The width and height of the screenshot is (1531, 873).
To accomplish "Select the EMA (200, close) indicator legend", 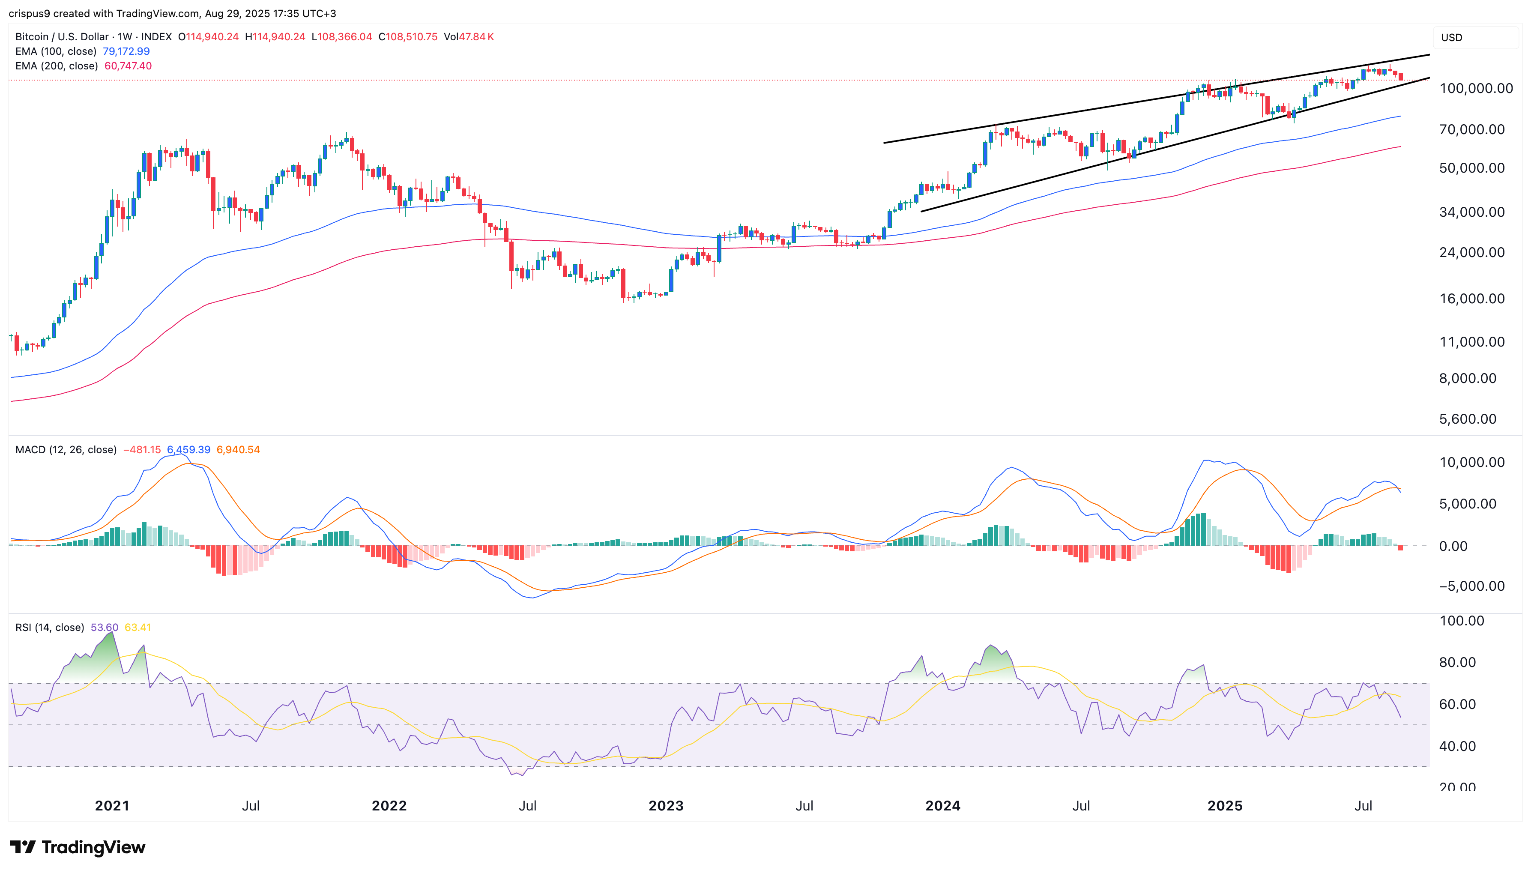I will pos(57,66).
